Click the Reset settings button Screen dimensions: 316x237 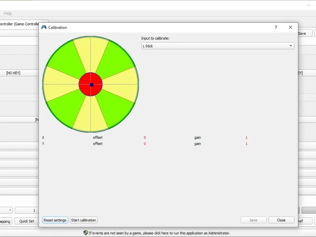coord(55,220)
